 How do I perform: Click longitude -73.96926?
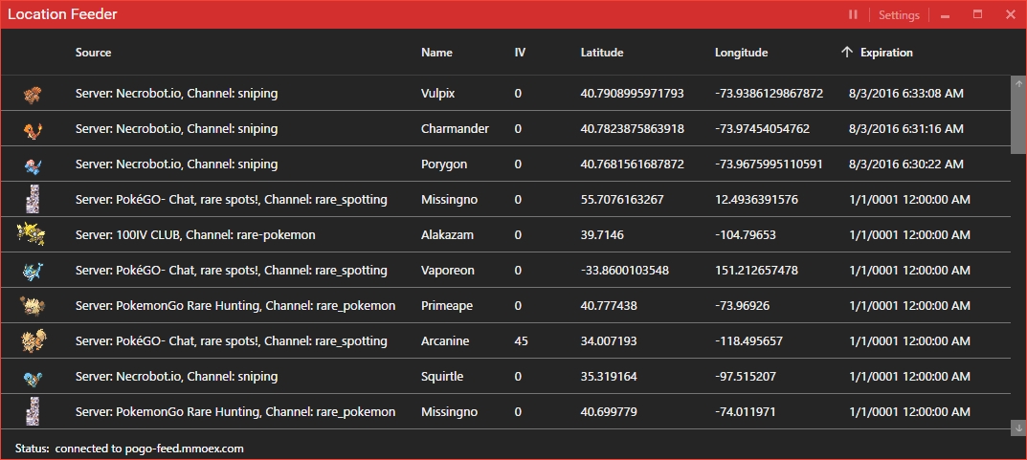(x=742, y=306)
